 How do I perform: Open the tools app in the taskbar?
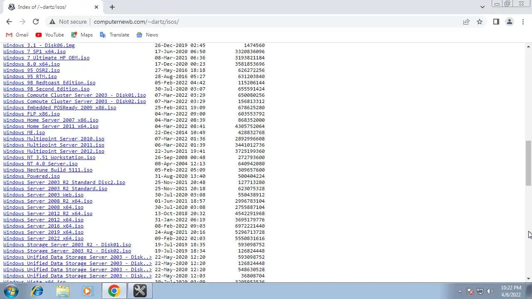(140, 291)
